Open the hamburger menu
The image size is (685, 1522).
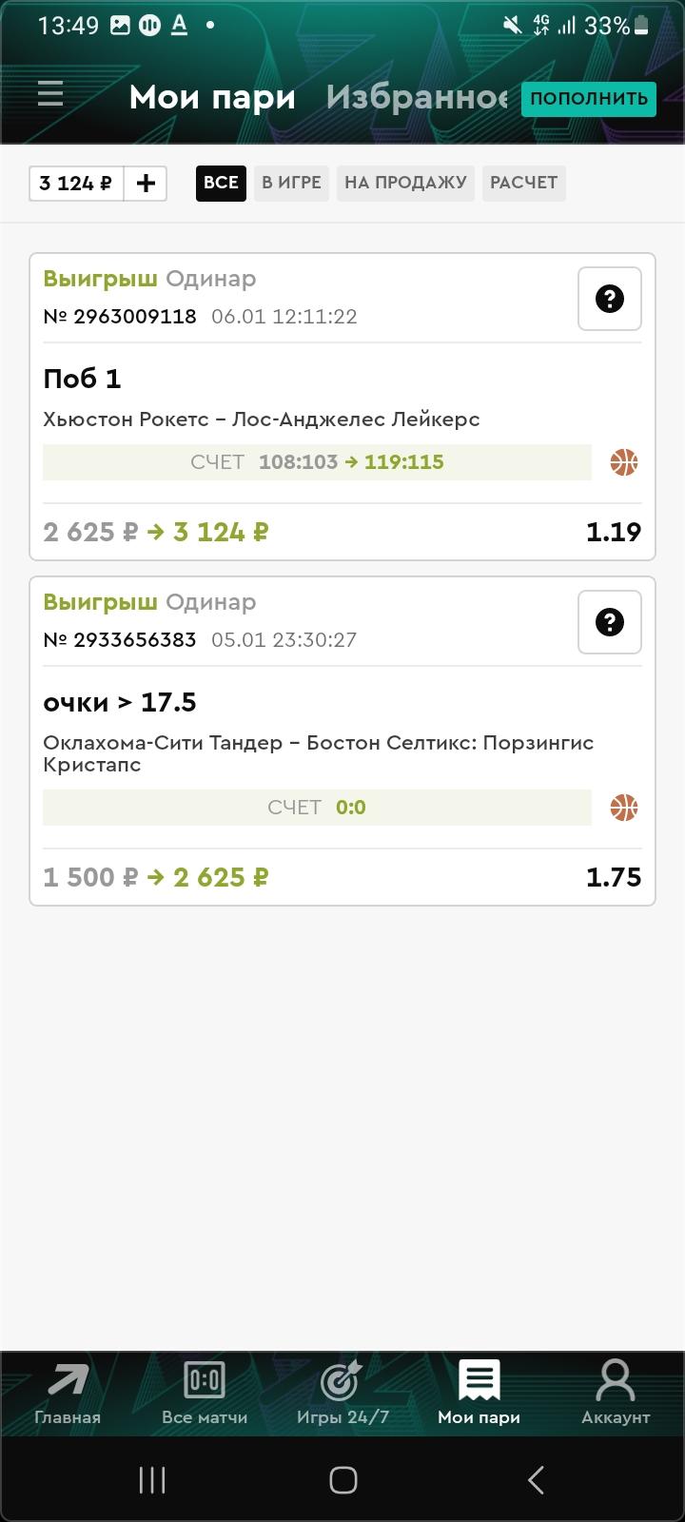50,94
